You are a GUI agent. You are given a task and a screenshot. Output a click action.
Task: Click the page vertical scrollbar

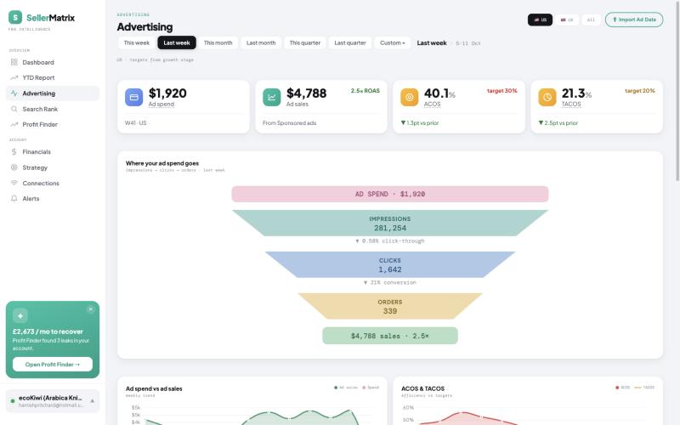(677, 91)
